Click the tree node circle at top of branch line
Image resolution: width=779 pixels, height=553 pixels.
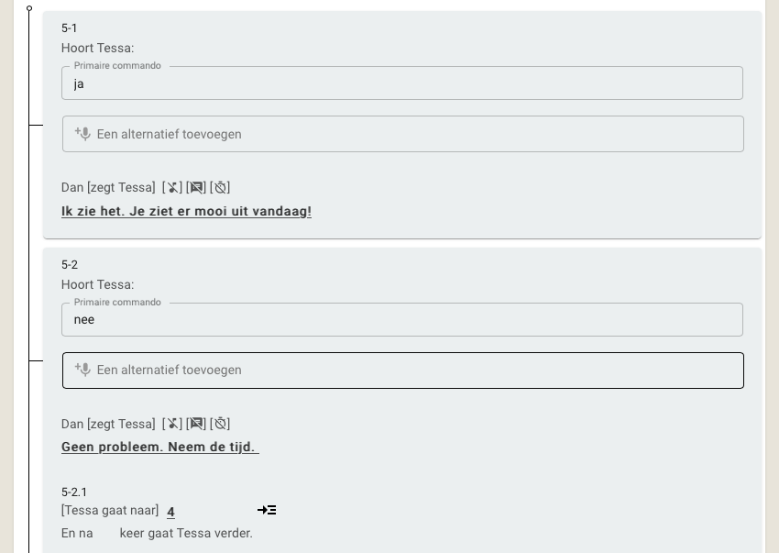tap(29, 8)
